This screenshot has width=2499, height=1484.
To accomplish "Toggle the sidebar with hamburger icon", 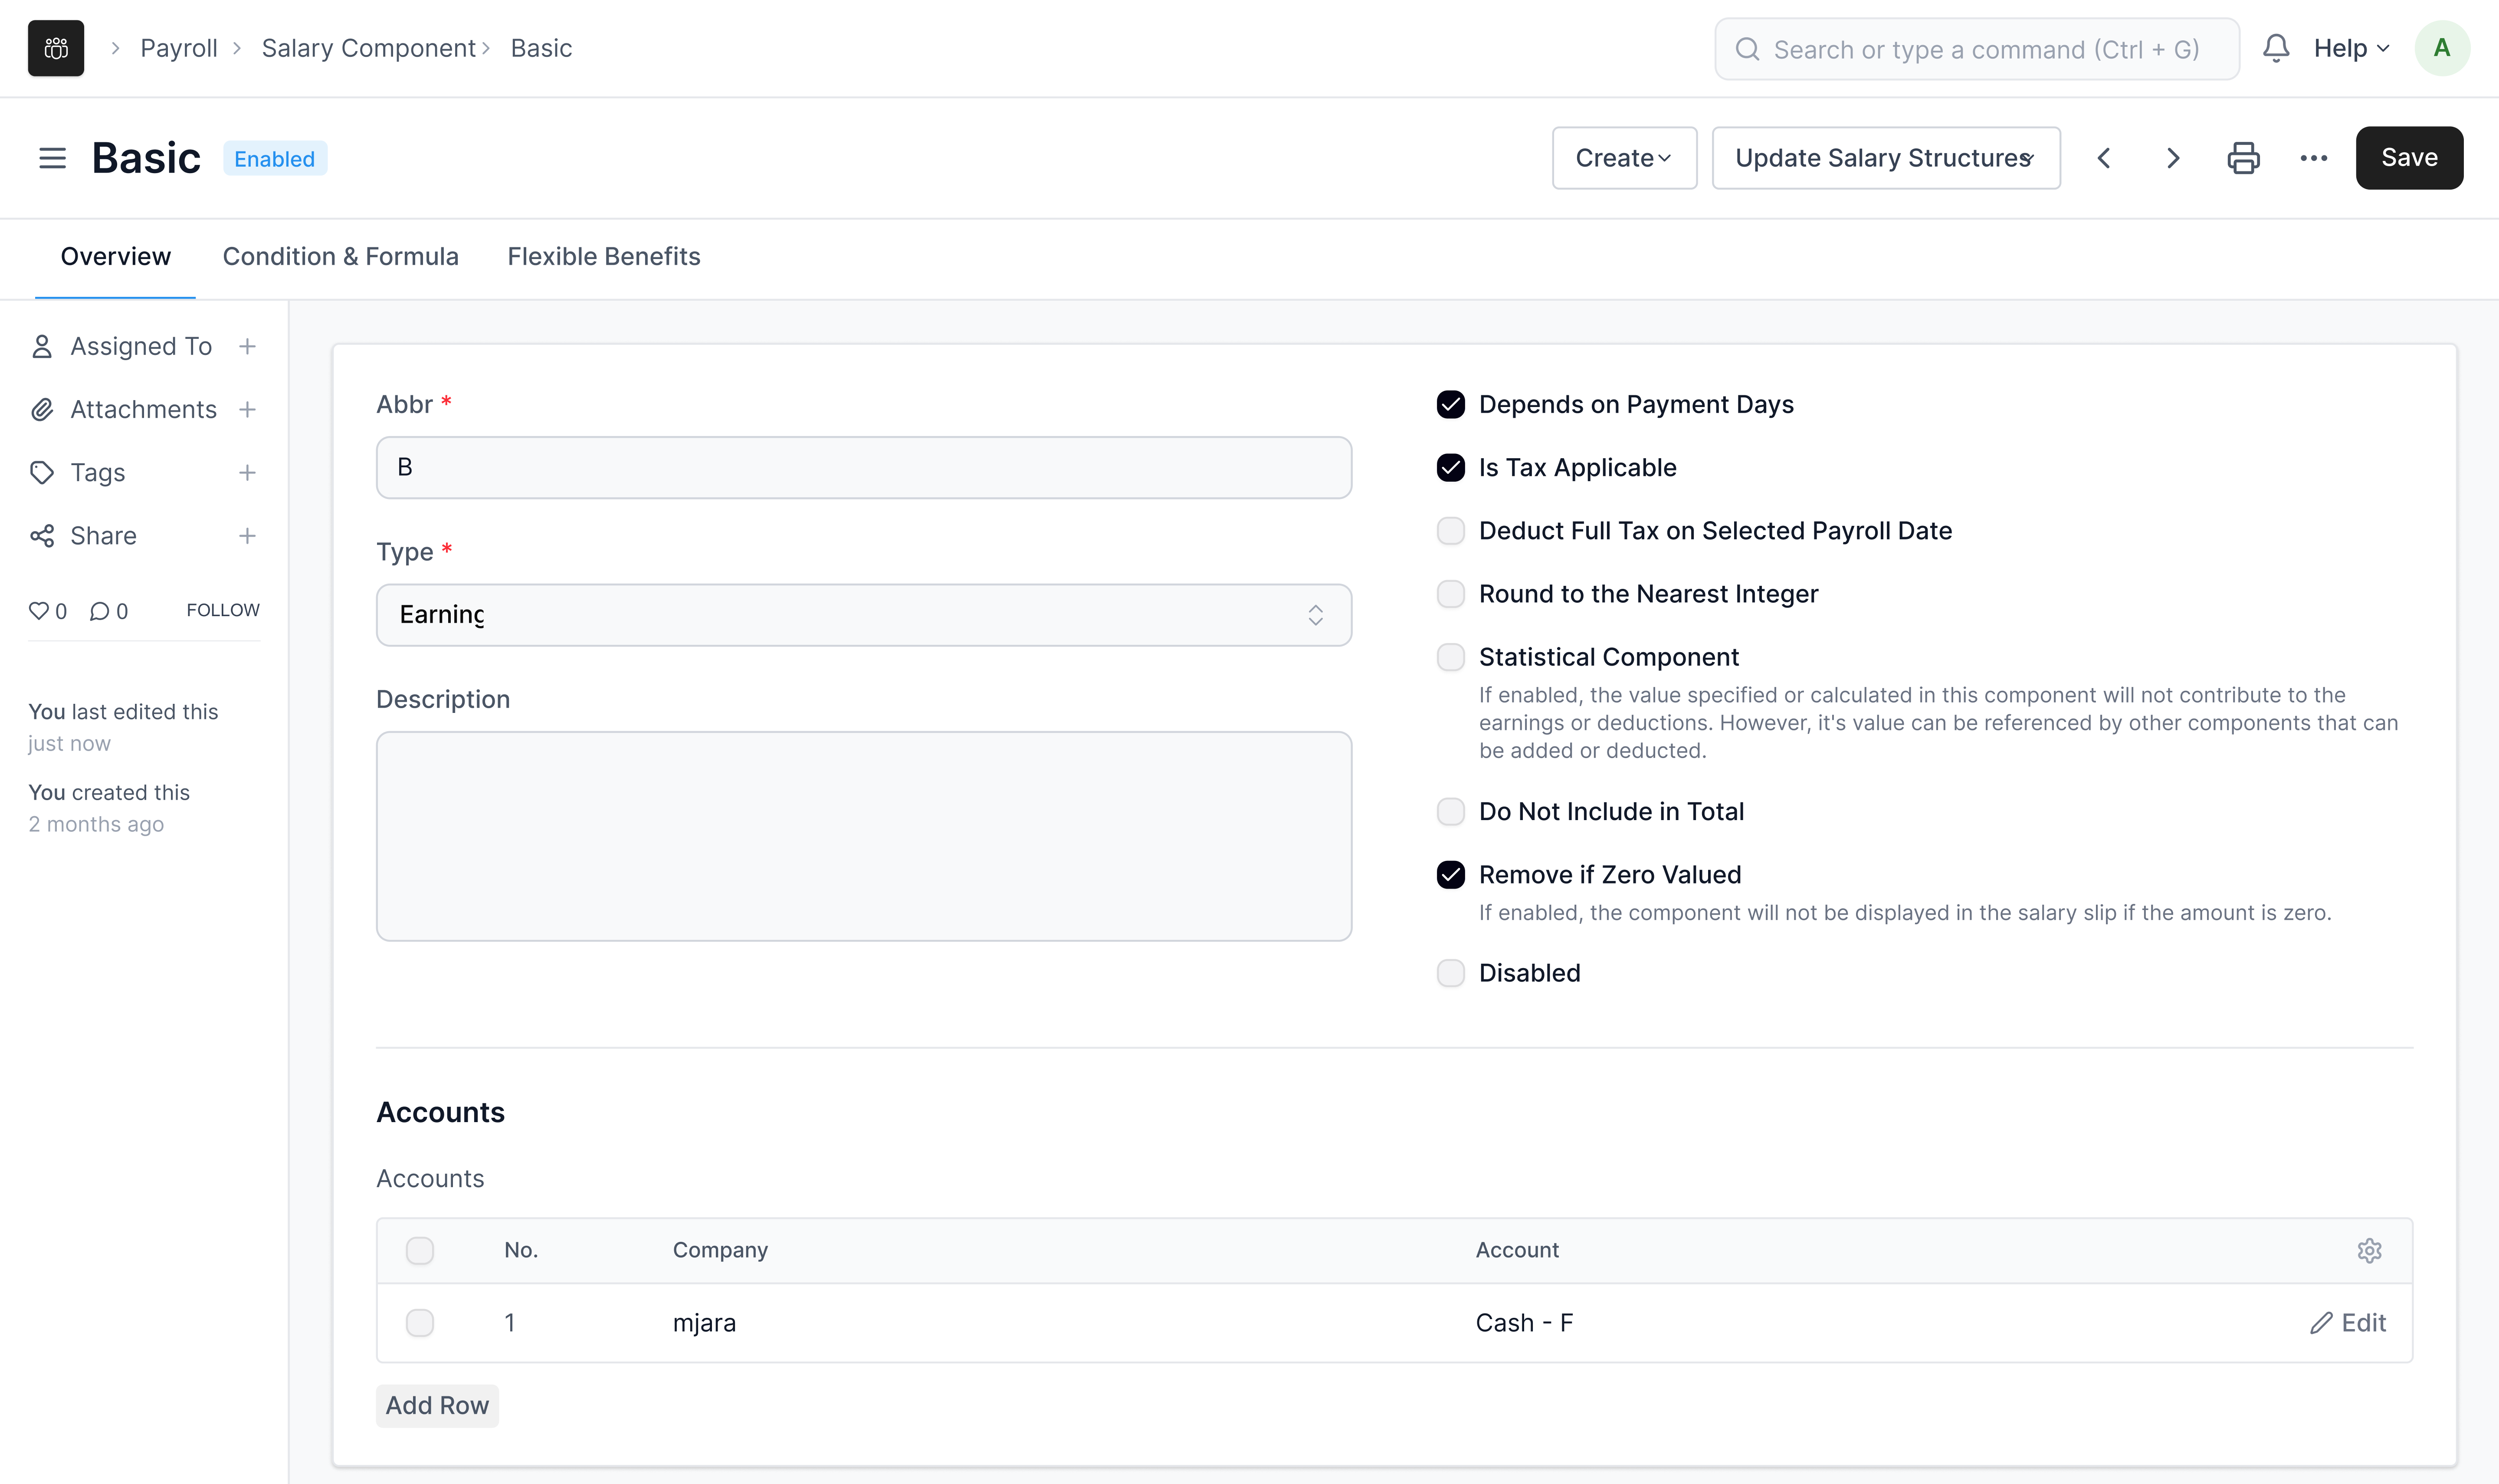I will [52, 158].
